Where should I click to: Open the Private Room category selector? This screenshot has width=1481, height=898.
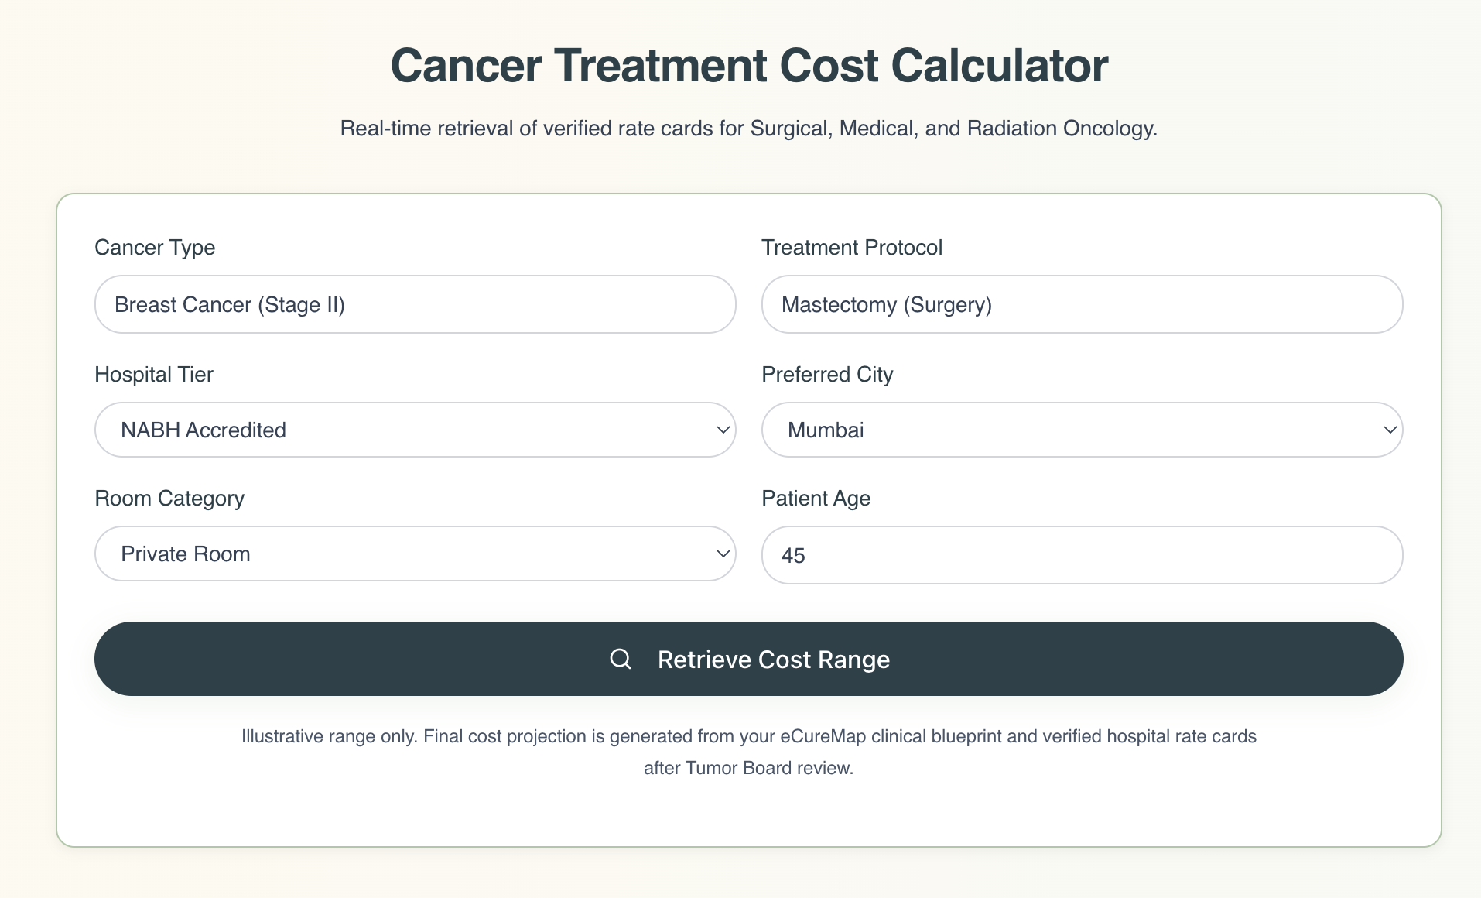point(415,554)
